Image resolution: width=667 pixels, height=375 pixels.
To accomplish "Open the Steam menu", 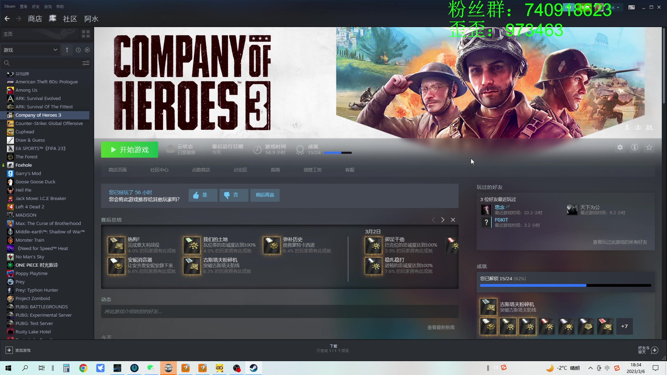I will (x=10, y=6).
